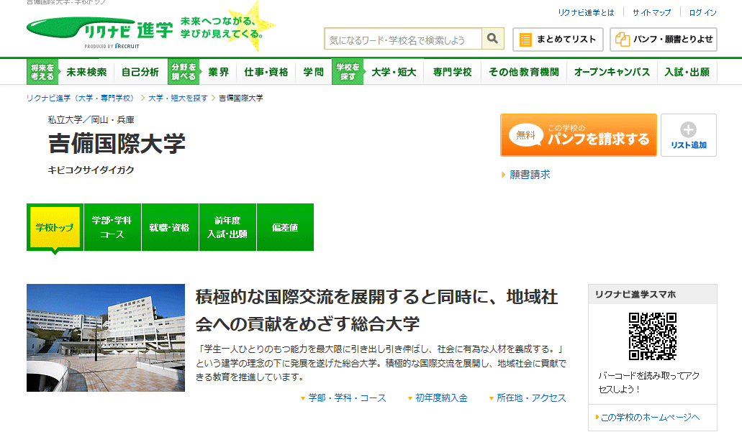Click the 学校を探す green label
This screenshot has height=432, width=742.
pos(348,72)
